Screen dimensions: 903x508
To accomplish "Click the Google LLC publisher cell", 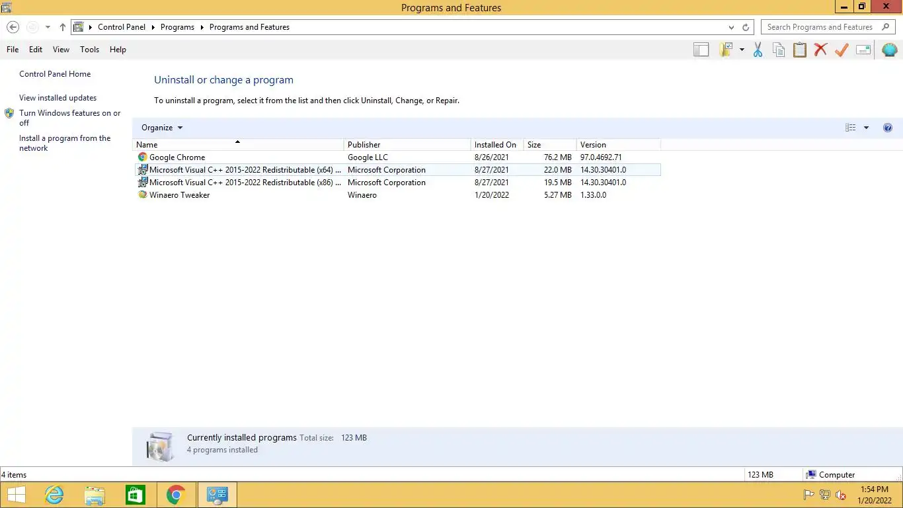I will coord(368,157).
